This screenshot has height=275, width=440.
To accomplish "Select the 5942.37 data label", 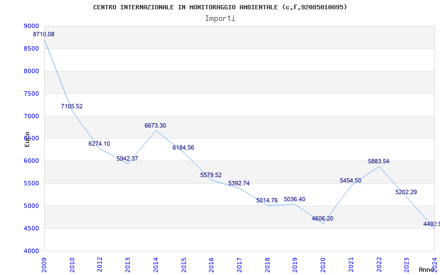I will pos(128,158).
